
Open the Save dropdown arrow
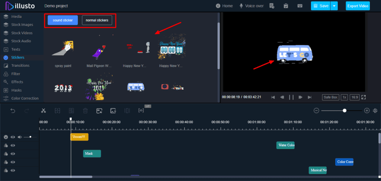334,6
